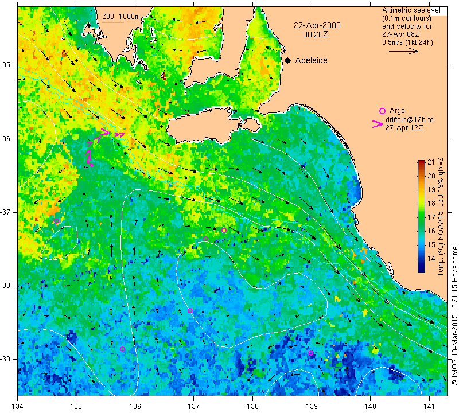Screen dimensions: 459x413
Task: Click the -37 latitude axis label
Action: 6,212
